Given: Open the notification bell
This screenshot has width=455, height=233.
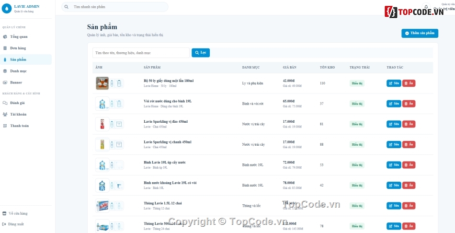Looking at the screenshot, I should pyautogui.click(x=426, y=7).
